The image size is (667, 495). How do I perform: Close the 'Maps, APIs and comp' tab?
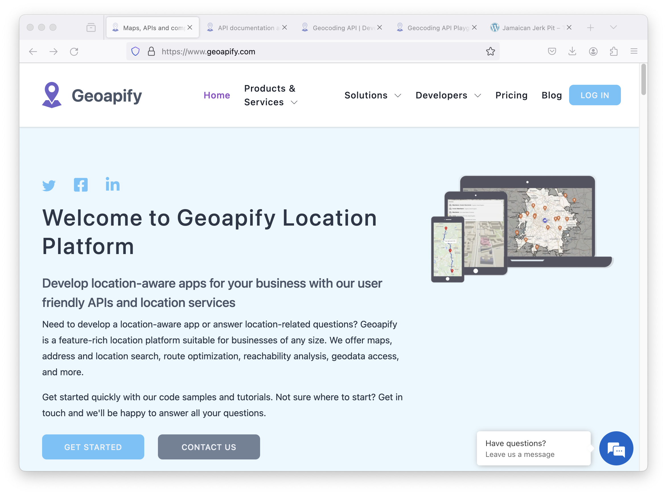[190, 28]
